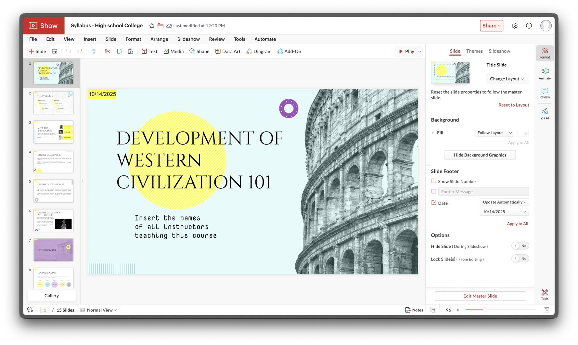
Task: Uncheck the Date footer checkbox
Action: (434, 203)
